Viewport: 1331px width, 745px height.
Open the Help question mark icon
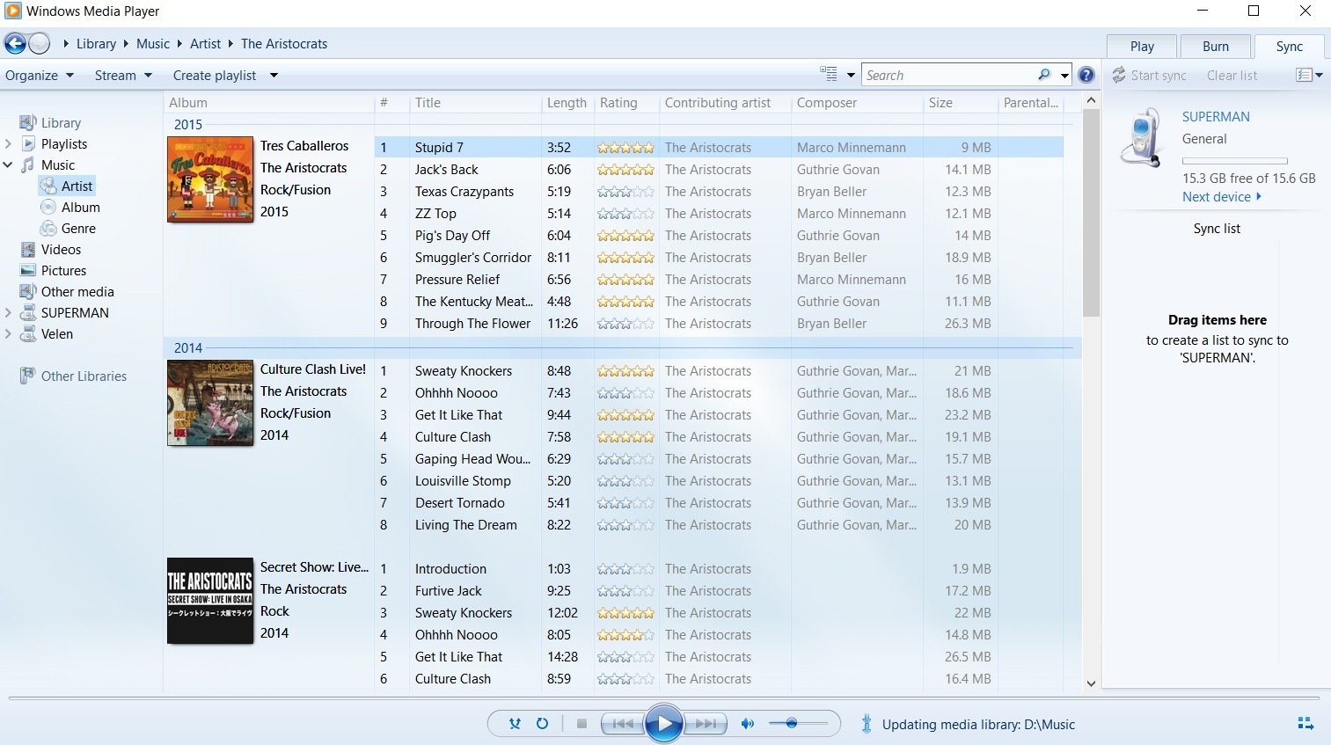(x=1086, y=76)
